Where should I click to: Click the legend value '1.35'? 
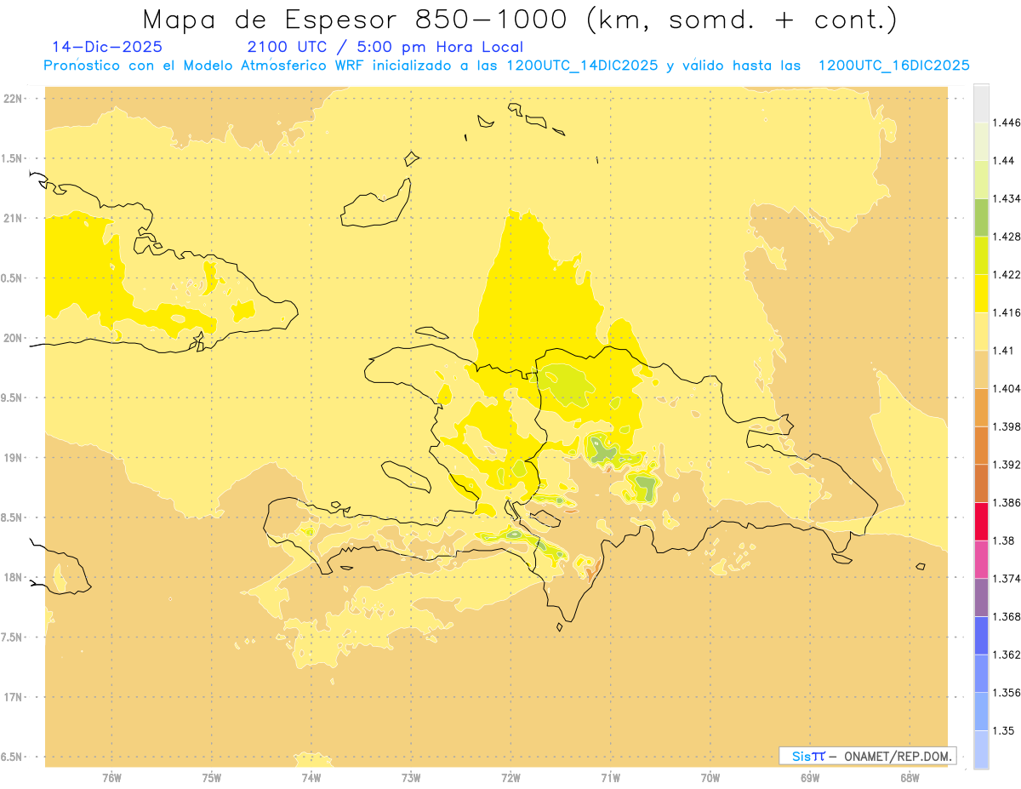click(1005, 730)
